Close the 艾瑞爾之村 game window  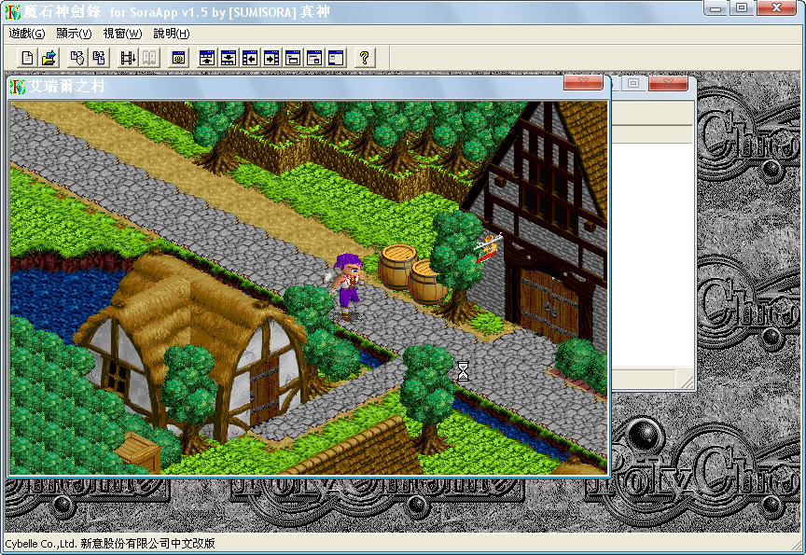click(583, 82)
